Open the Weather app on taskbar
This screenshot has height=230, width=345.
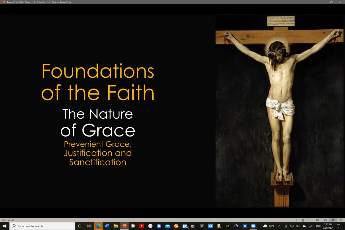(176, 226)
